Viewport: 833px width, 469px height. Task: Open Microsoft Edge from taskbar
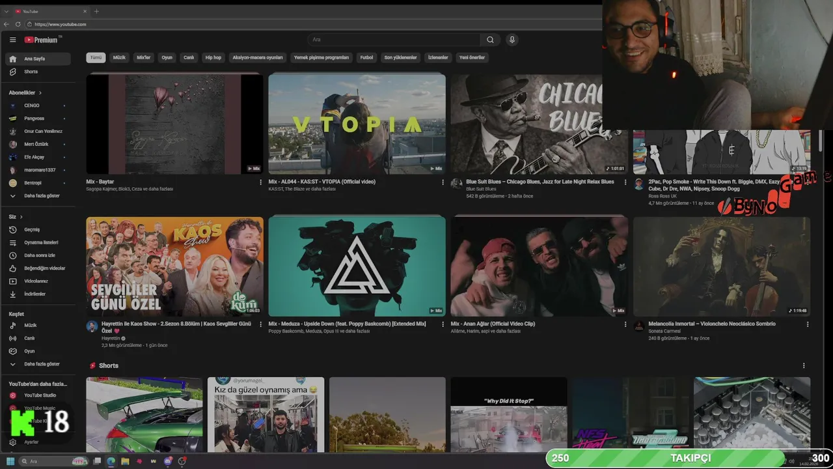[111, 461]
